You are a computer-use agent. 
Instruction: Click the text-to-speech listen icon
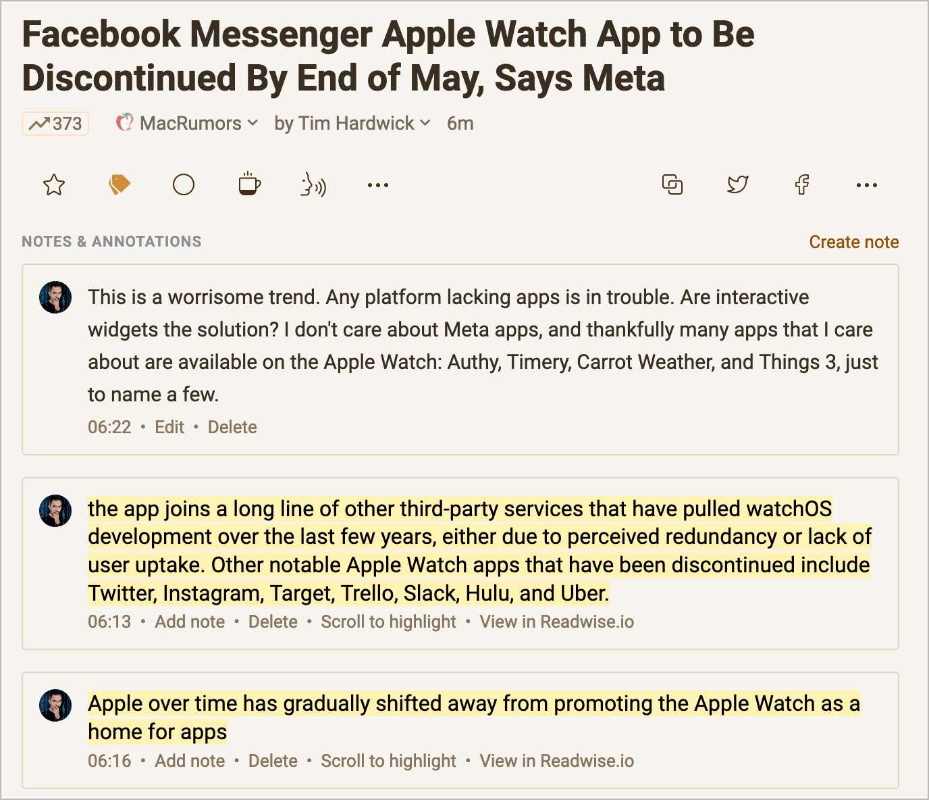tap(313, 184)
